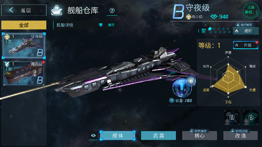Viewport: 262px width, 147px height.
Task: Select the 全部 filter
Action: pos(24,25)
